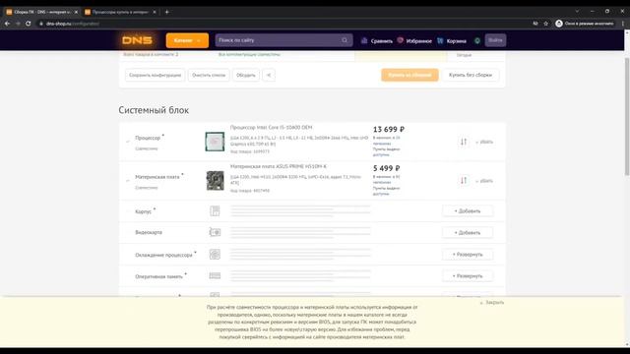This screenshot has height=354, width=630.
Task: Open the browser three-dot menu
Action: point(623,24)
